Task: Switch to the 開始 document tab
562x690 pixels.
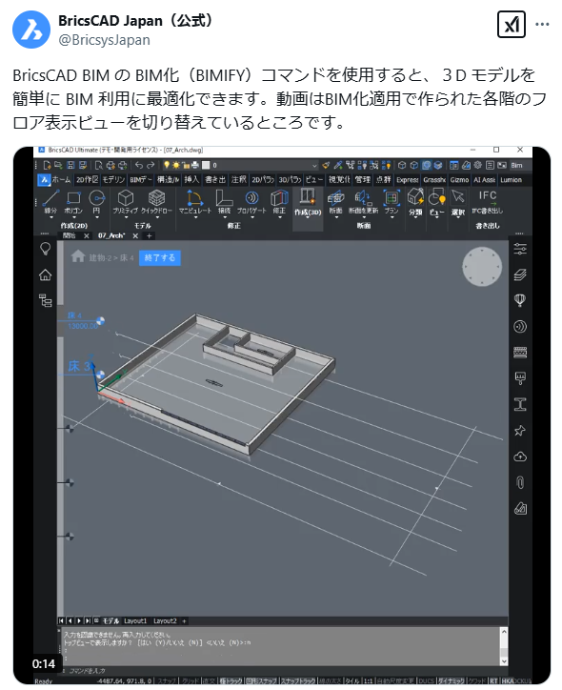Action: pos(69,235)
